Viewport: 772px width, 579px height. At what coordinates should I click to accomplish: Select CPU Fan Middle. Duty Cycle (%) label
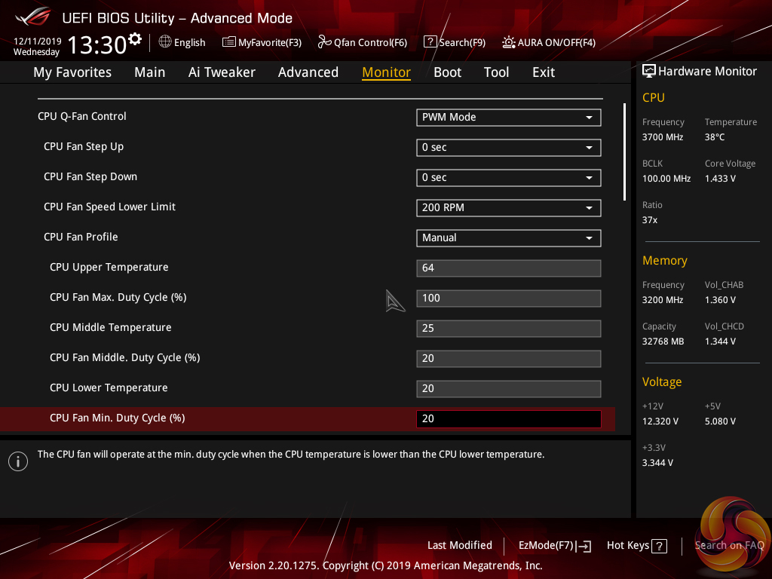coord(125,357)
